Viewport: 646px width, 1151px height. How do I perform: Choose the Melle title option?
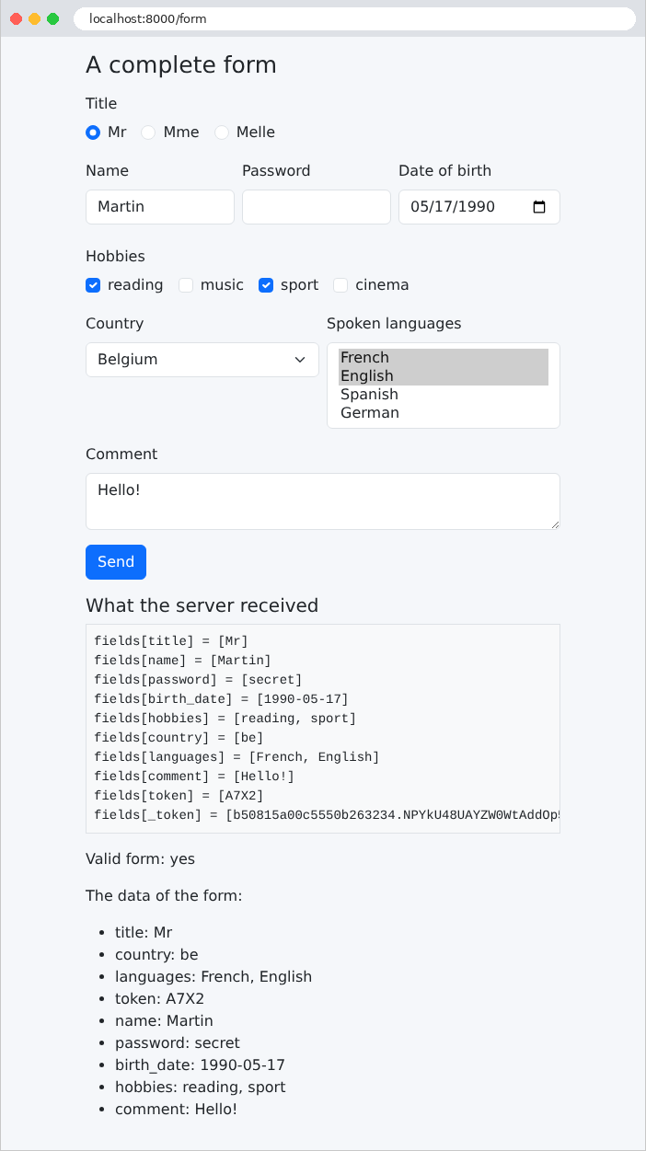click(x=222, y=132)
